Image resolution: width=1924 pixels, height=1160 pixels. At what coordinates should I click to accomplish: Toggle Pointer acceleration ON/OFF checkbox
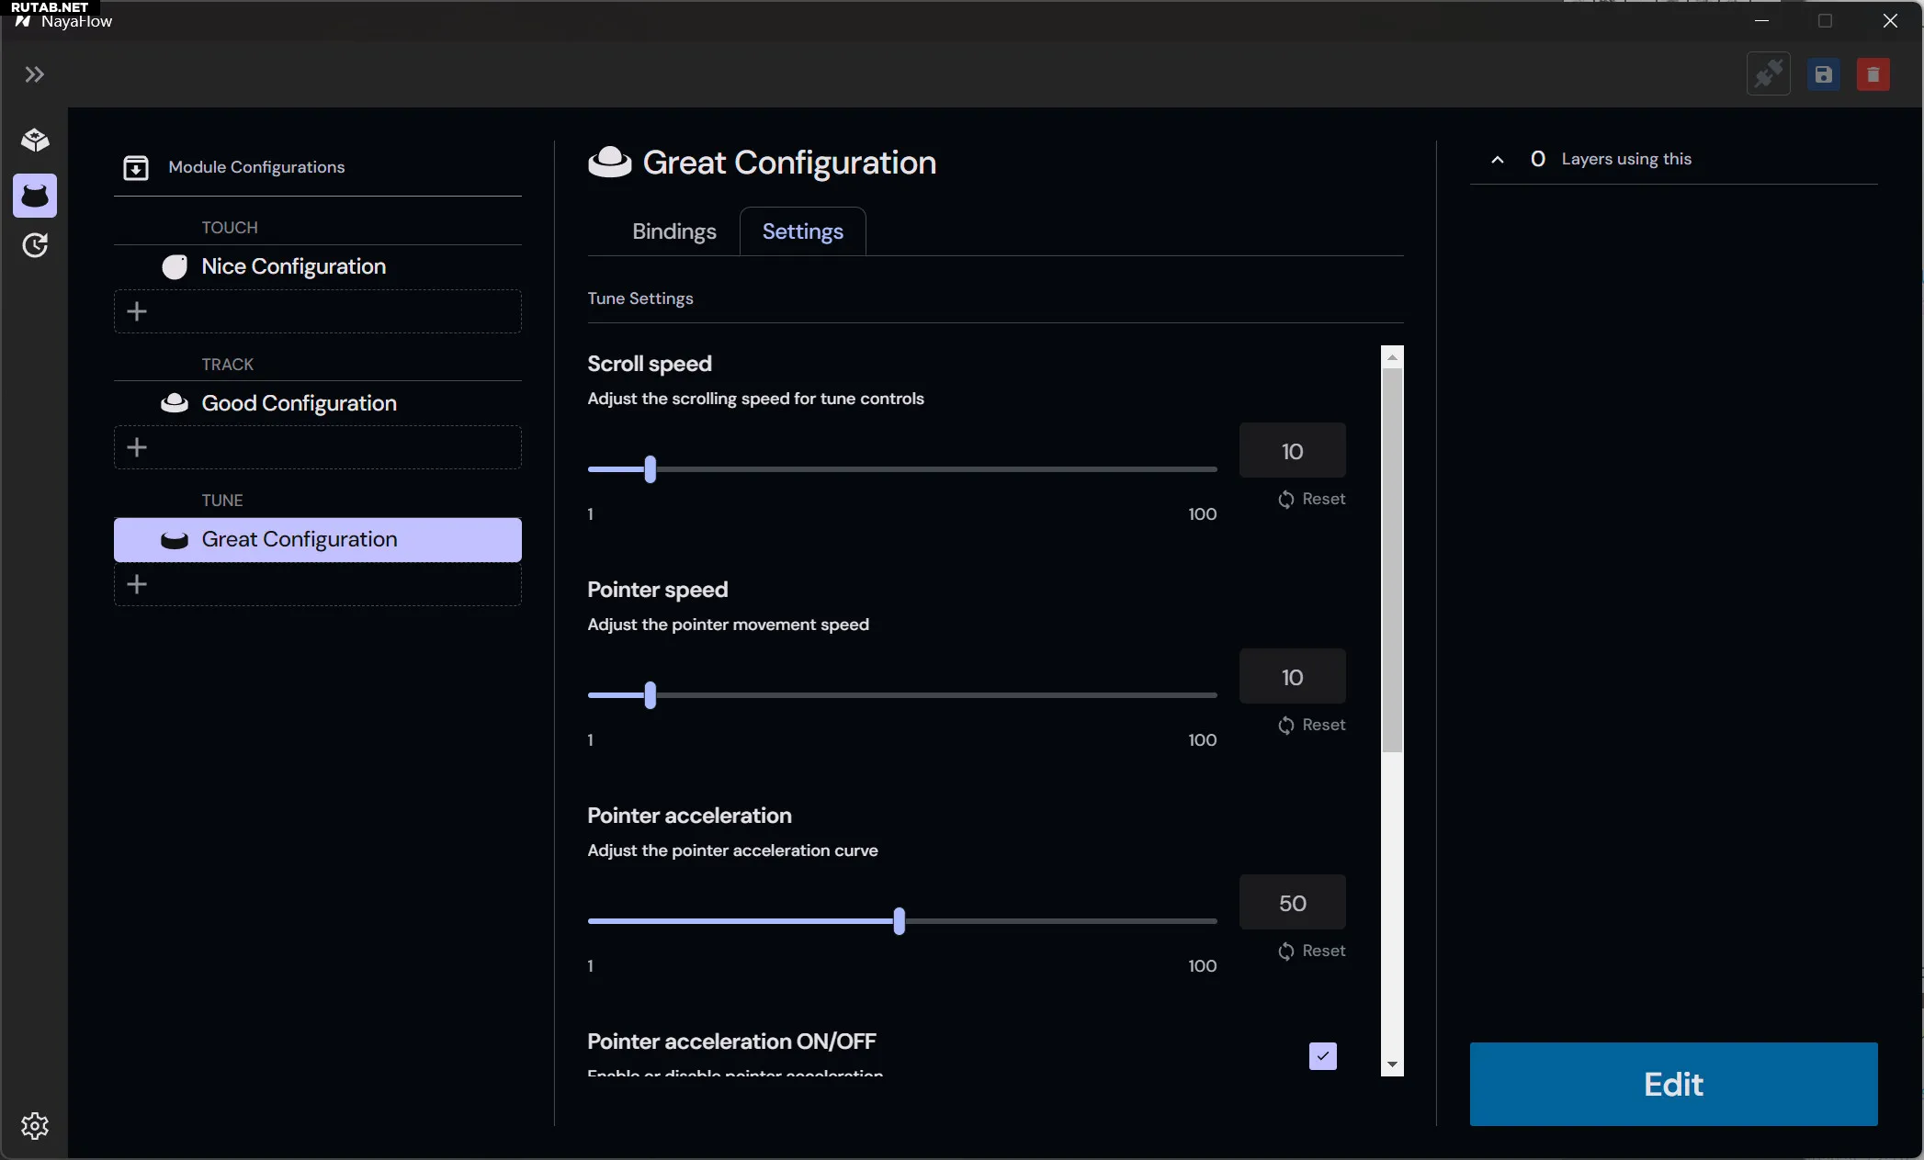point(1322,1056)
